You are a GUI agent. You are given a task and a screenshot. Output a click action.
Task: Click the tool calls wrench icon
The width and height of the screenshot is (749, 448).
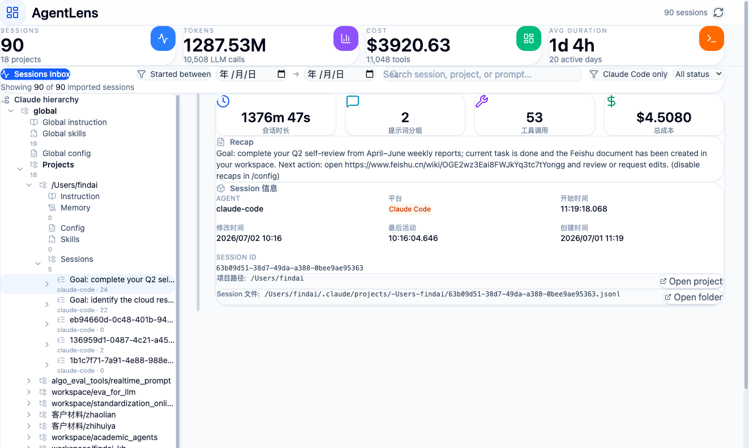click(482, 101)
